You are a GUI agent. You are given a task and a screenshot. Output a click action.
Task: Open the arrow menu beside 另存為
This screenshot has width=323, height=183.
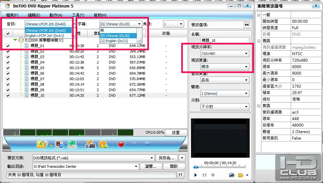point(182,158)
